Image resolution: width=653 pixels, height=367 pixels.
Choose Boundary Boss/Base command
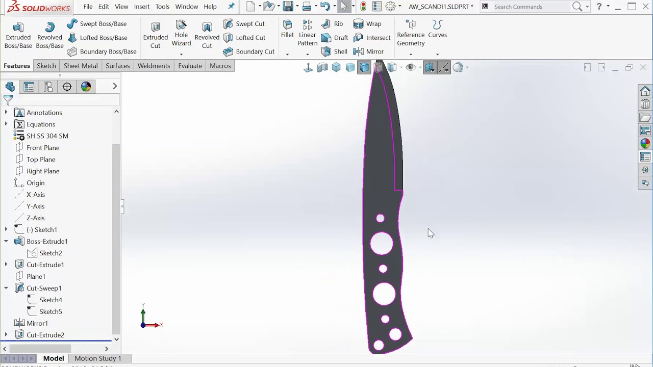[102, 51]
